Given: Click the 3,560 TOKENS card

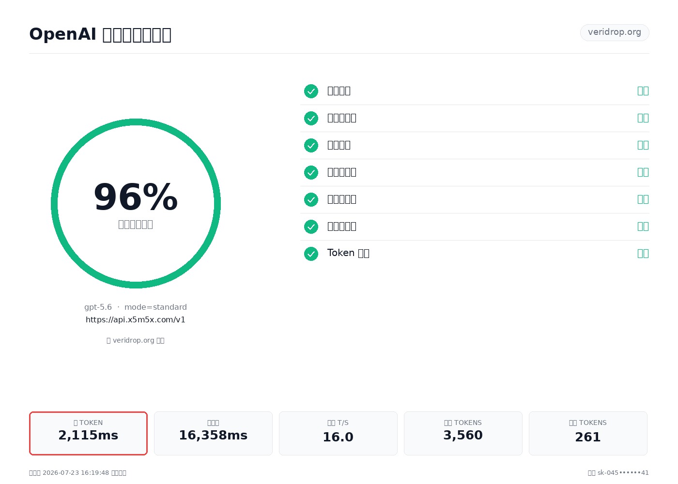Looking at the screenshot, I should tap(463, 433).
